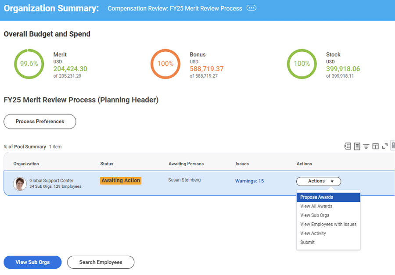This screenshot has height=275, width=395.
Task: Open the worksheet view icon
Action: click(x=357, y=146)
